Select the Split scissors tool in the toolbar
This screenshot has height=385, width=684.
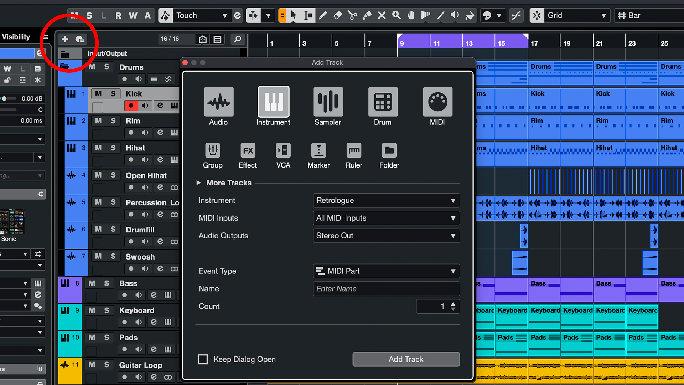pos(352,15)
